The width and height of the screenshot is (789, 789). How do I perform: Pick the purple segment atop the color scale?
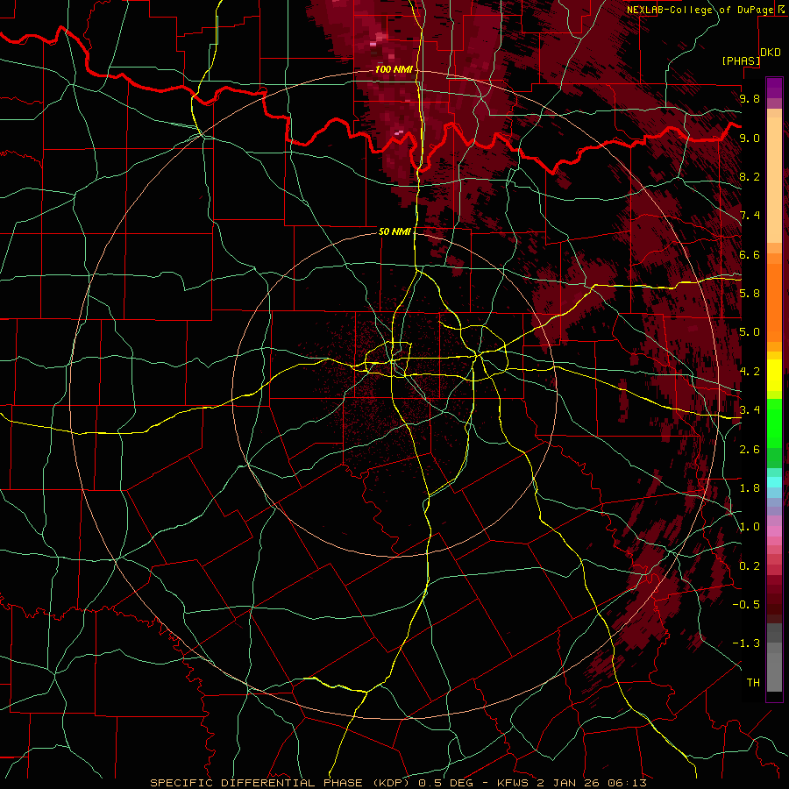click(774, 88)
